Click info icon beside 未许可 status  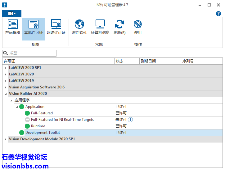click(x=130, y=120)
